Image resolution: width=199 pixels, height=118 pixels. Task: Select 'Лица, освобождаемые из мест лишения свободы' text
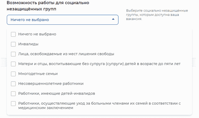click(x=66, y=54)
